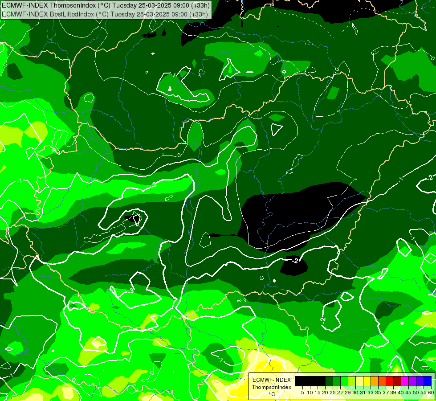Viewport: 436px width, 401px height.
Task: Click the blue 55–60 legend swatch
Action: pos(428,381)
